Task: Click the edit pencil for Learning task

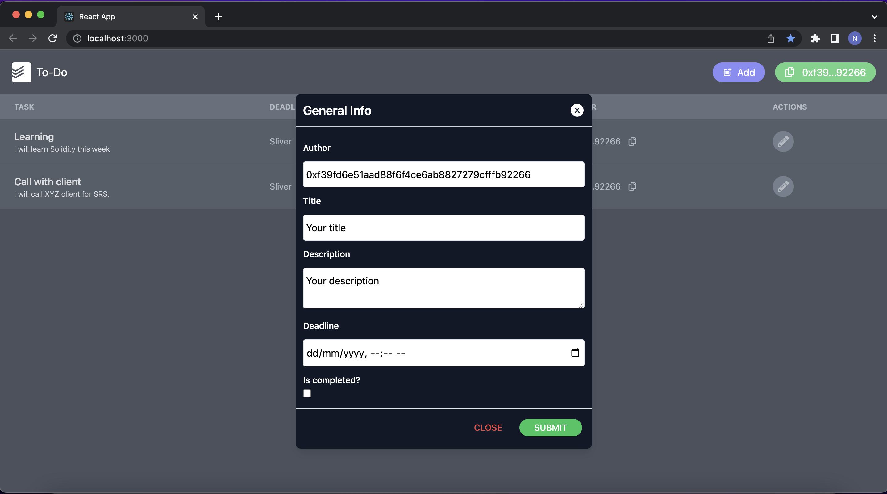Action: pyautogui.click(x=783, y=141)
